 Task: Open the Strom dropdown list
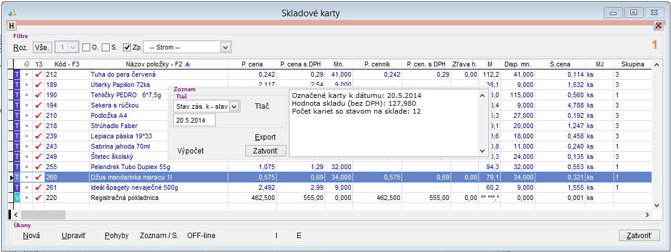[x=226, y=47]
